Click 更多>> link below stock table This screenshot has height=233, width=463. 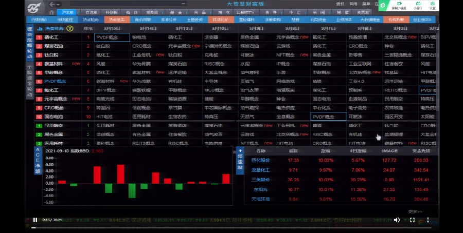tap(415, 211)
